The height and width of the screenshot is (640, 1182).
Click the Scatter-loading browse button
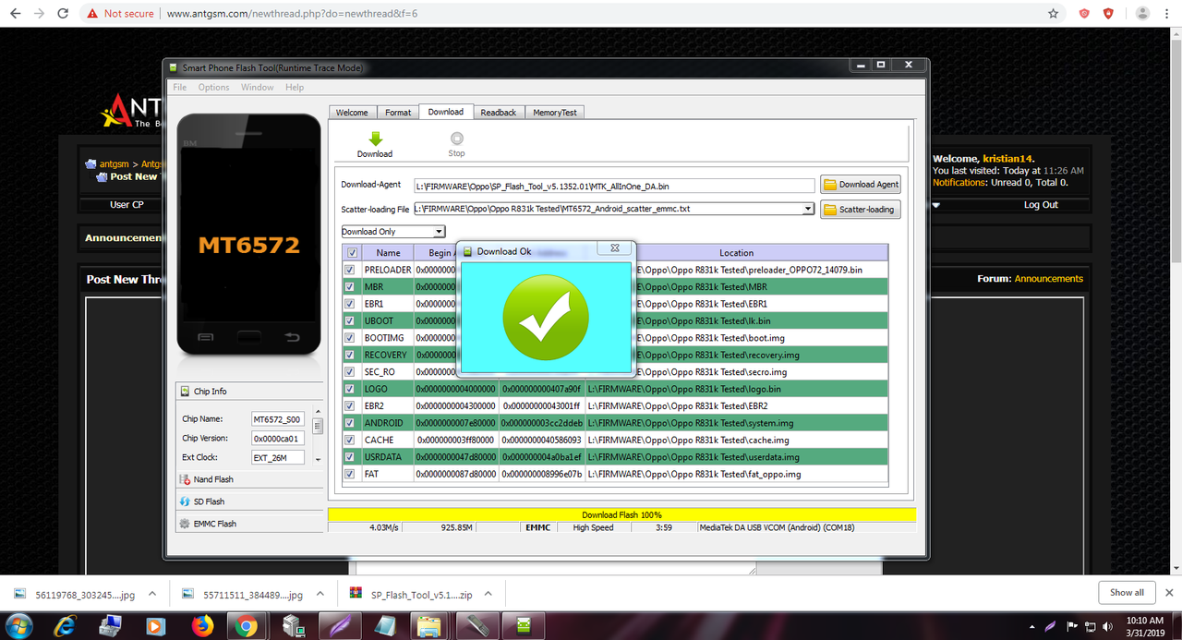click(861, 210)
